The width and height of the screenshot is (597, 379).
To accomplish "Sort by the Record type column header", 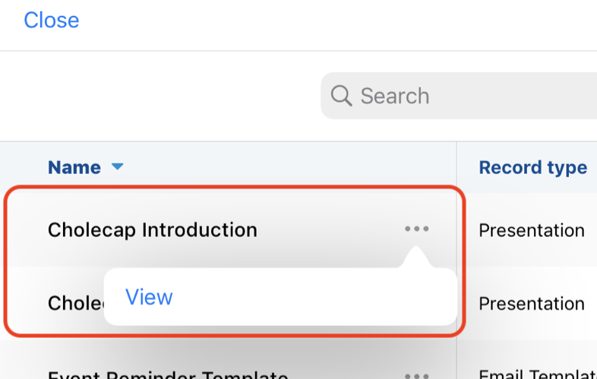I will (x=532, y=167).
